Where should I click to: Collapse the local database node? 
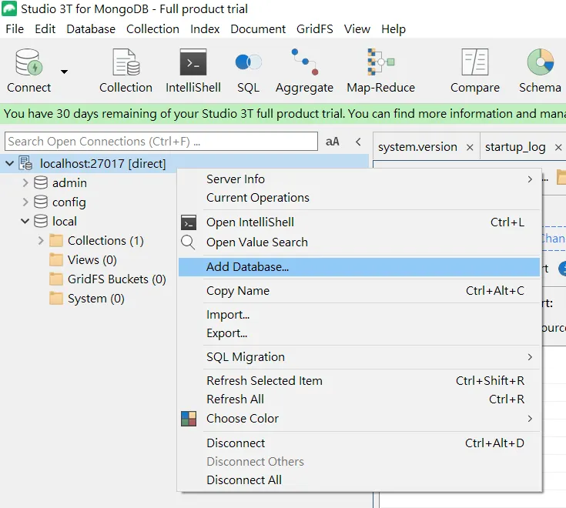tap(25, 222)
